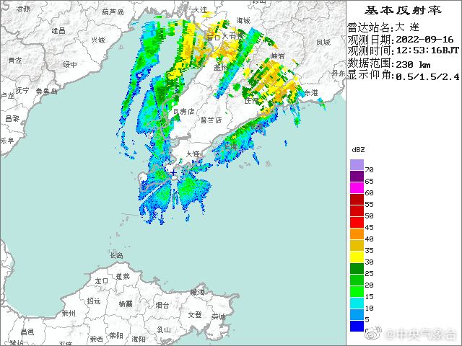462x346 pixels.
Task: Select the 65 dBZ purple legend swatch
Action: [357, 176]
